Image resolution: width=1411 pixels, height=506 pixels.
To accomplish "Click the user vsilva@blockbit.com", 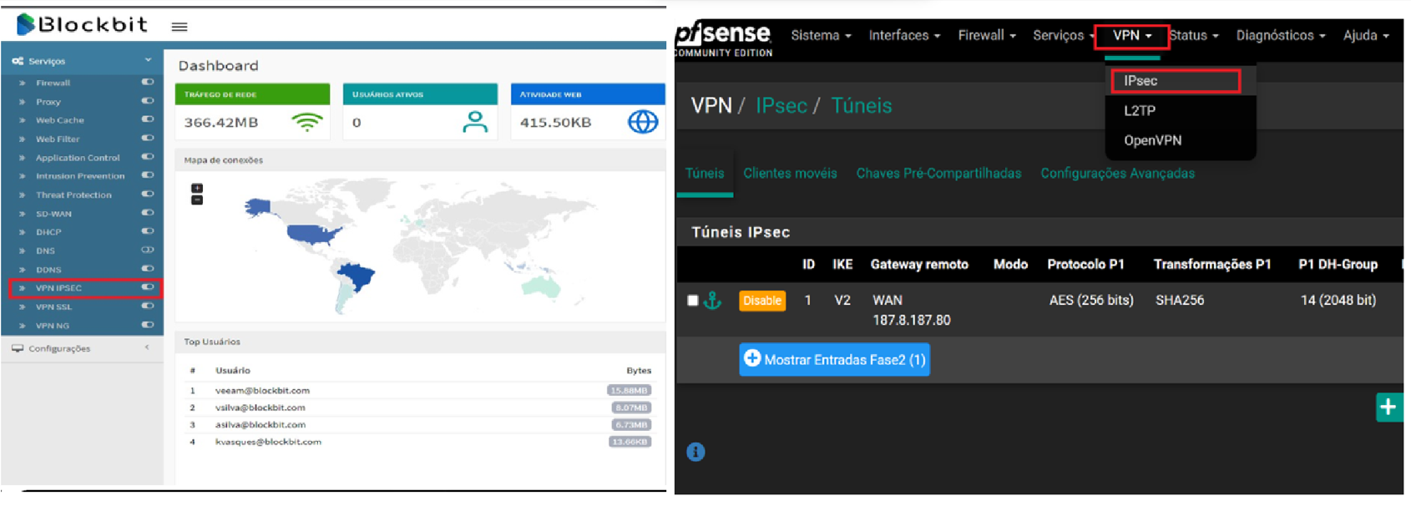I will pyautogui.click(x=260, y=407).
